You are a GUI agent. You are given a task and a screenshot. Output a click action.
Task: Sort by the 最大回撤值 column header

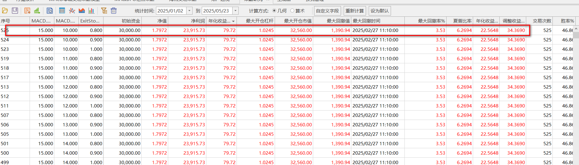click(x=332, y=21)
